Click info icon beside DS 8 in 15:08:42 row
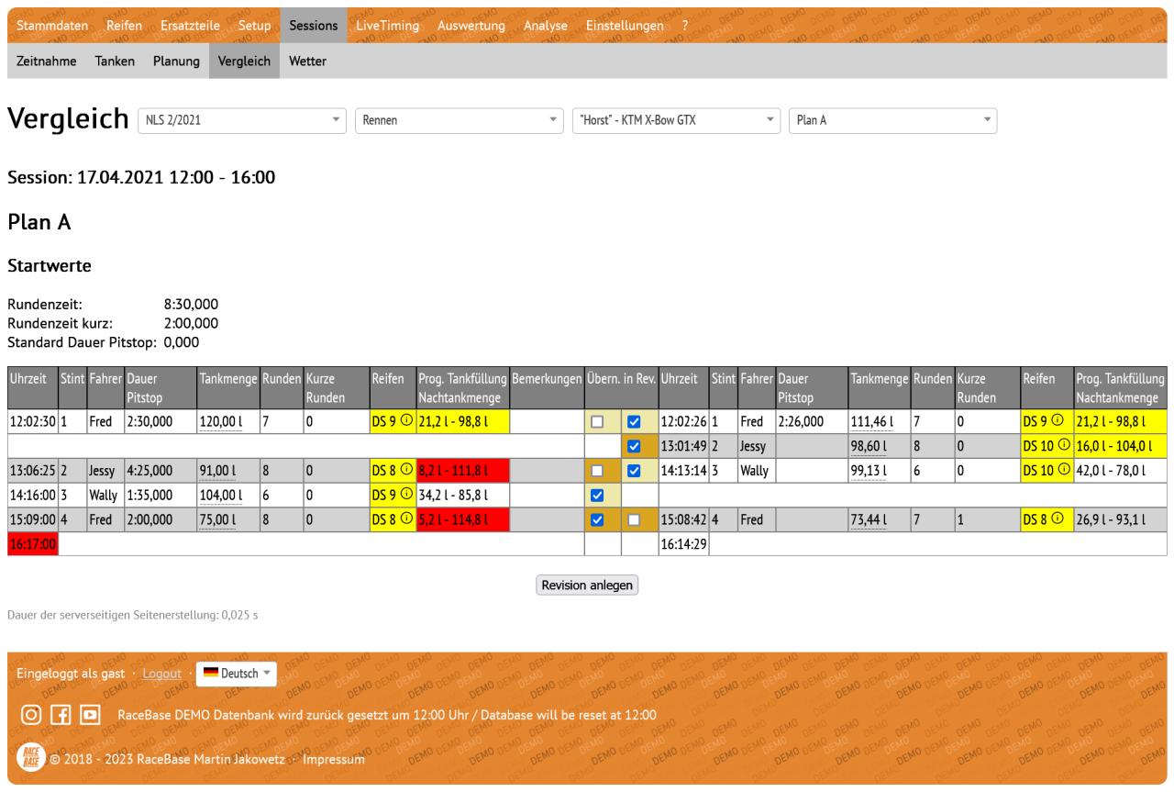 1057,519
